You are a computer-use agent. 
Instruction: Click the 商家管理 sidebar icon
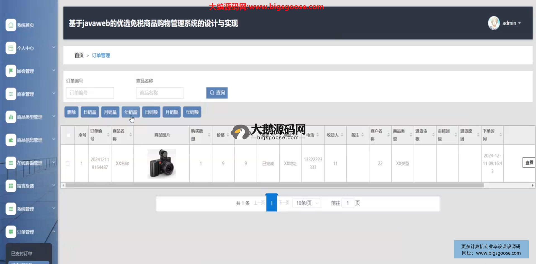pyautogui.click(x=11, y=94)
